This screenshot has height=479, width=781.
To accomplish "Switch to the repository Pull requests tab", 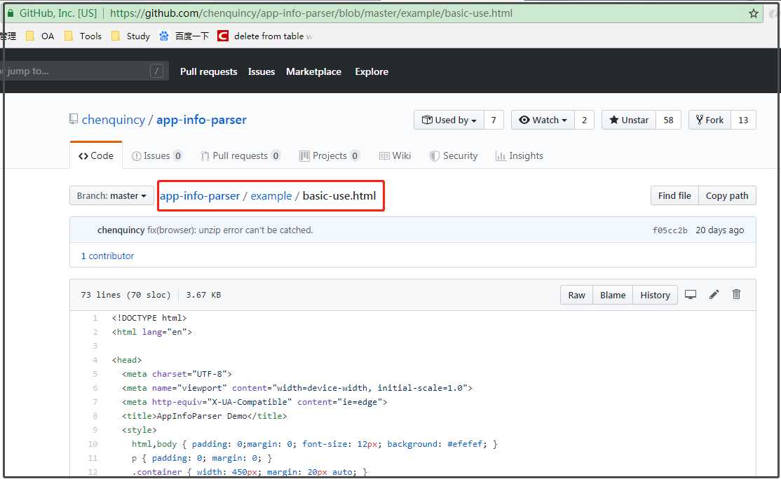I will click(240, 155).
